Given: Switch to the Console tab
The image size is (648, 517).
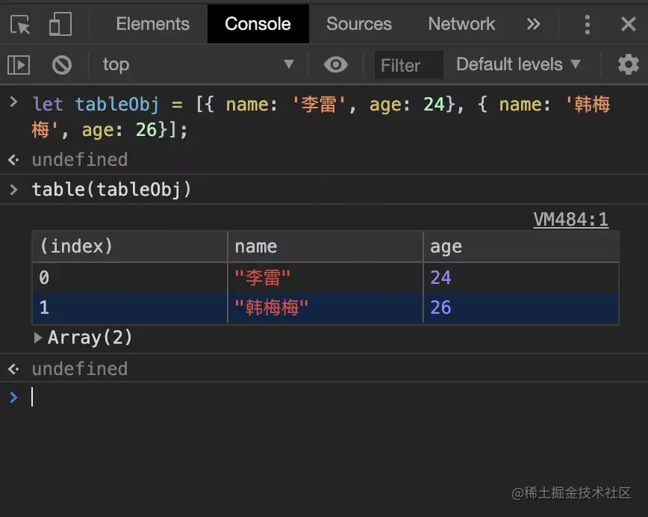Looking at the screenshot, I should (258, 24).
